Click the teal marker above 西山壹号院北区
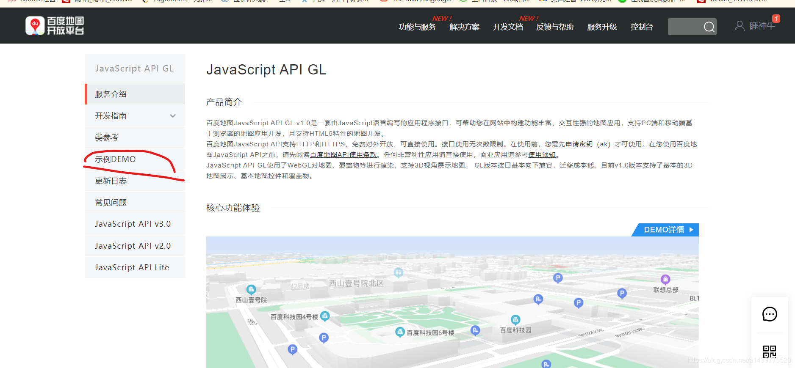 (x=399, y=272)
